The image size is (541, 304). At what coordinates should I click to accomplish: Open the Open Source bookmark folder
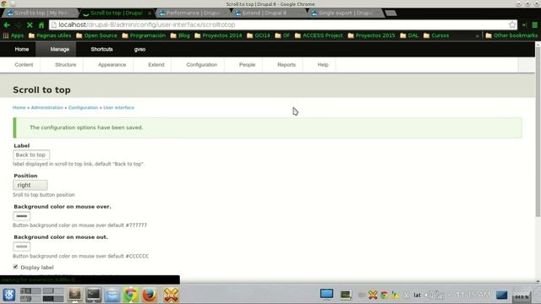96,35
